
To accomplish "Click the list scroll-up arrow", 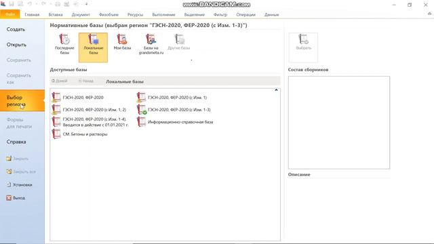I will (276, 90).
